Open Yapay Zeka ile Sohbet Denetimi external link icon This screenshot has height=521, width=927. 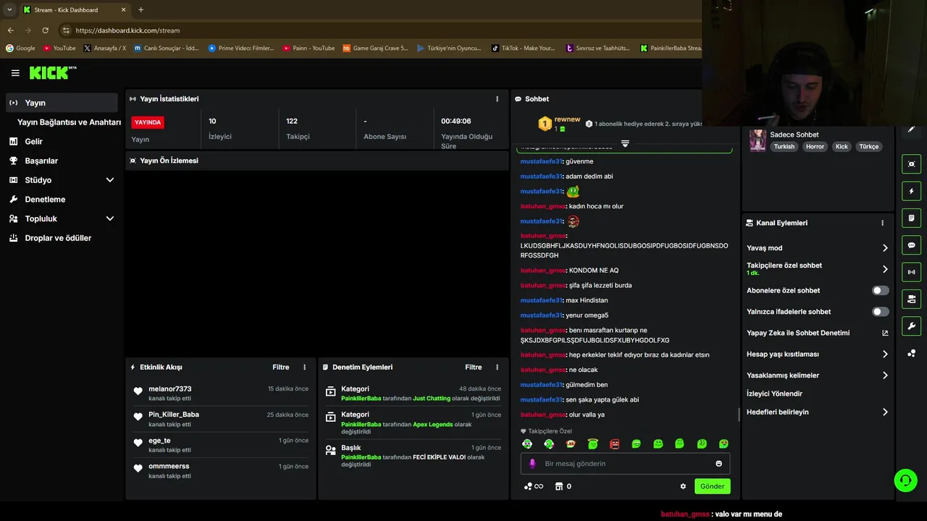pyautogui.click(x=885, y=333)
